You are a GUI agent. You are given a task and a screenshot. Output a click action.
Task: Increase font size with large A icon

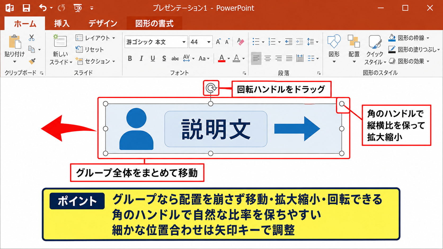point(218,42)
